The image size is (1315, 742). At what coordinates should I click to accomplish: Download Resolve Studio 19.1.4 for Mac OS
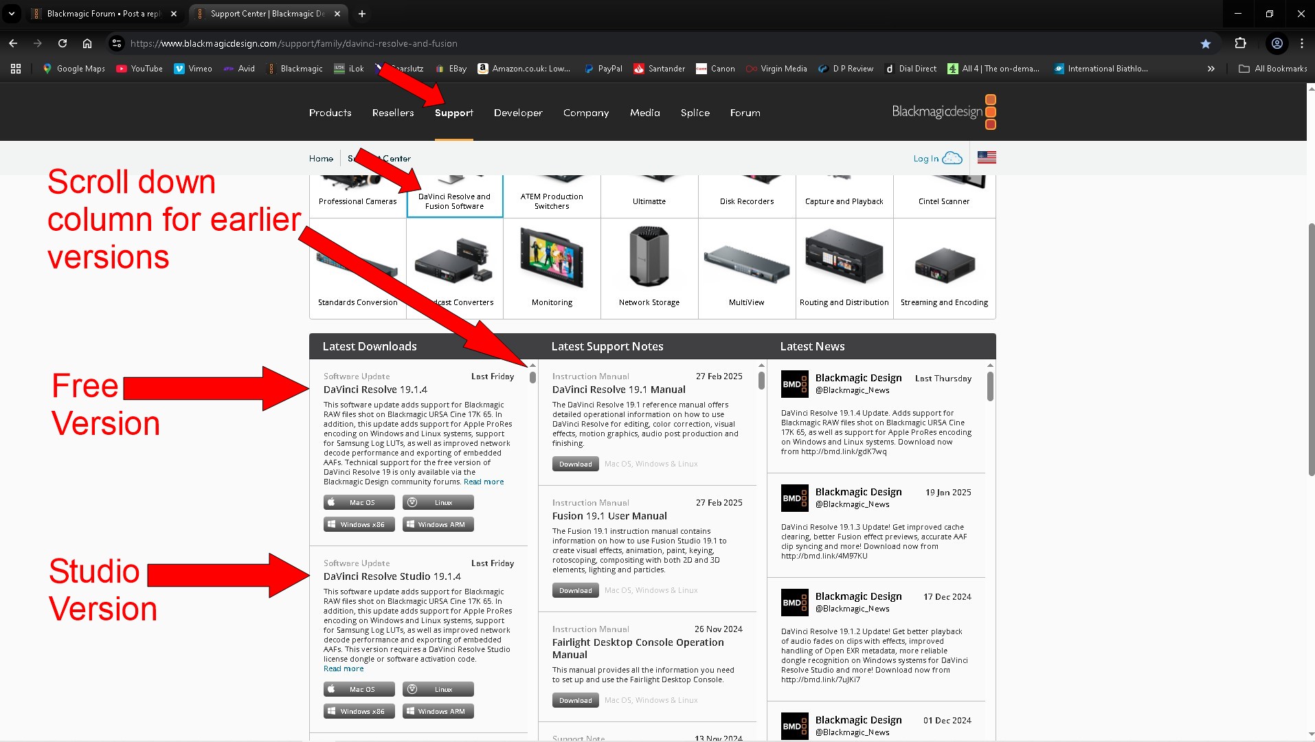(x=359, y=689)
